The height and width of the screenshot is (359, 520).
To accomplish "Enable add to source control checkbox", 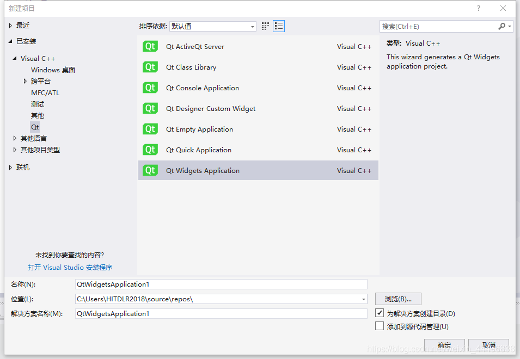I will click(x=380, y=326).
